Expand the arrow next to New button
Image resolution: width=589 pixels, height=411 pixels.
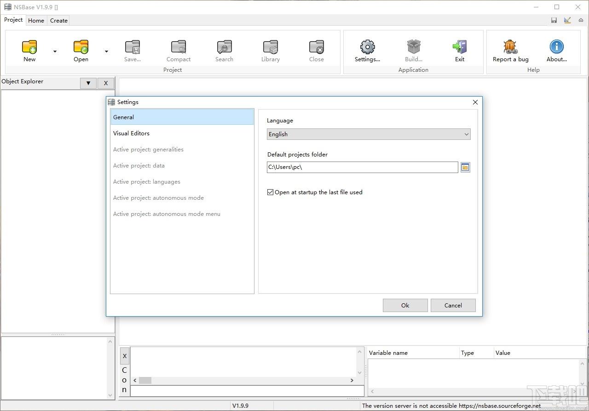[55, 52]
